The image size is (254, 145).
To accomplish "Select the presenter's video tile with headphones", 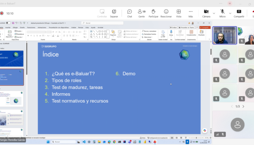I will point(225,36).
